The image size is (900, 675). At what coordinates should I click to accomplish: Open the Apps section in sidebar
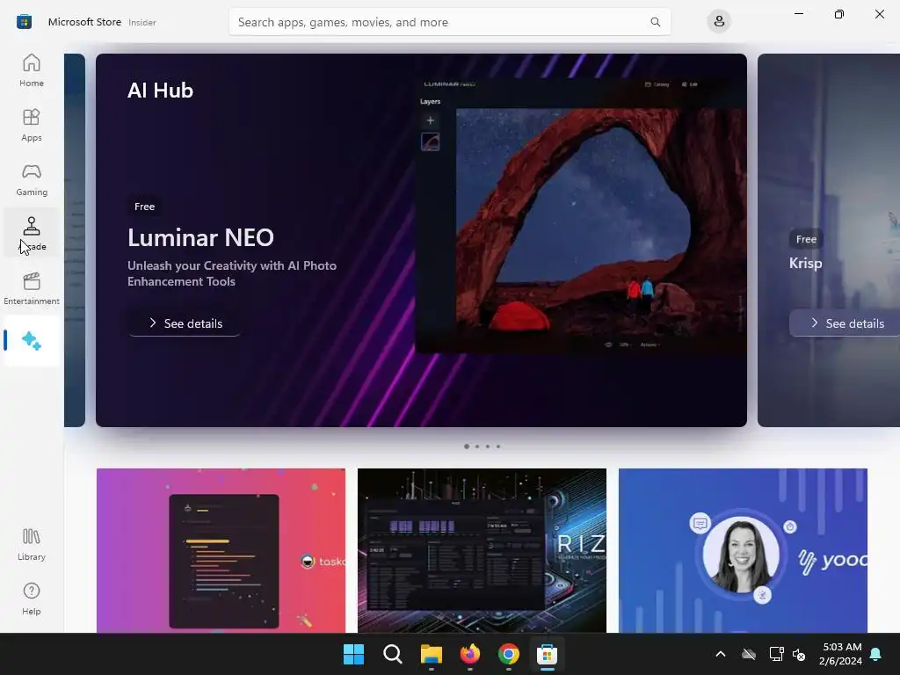pyautogui.click(x=32, y=125)
